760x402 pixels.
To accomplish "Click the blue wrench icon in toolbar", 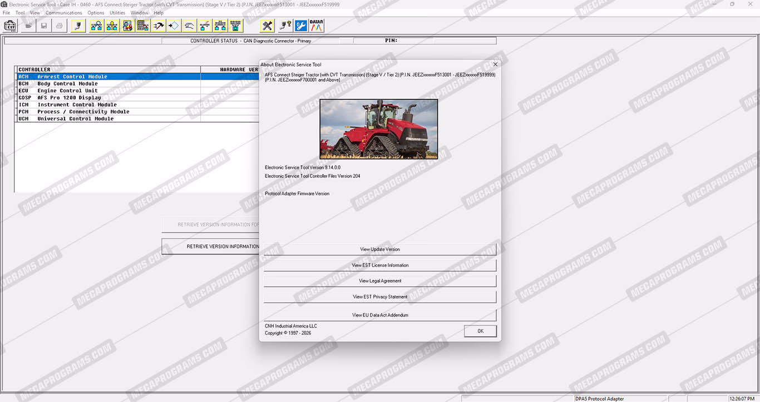I will (x=301, y=26).
